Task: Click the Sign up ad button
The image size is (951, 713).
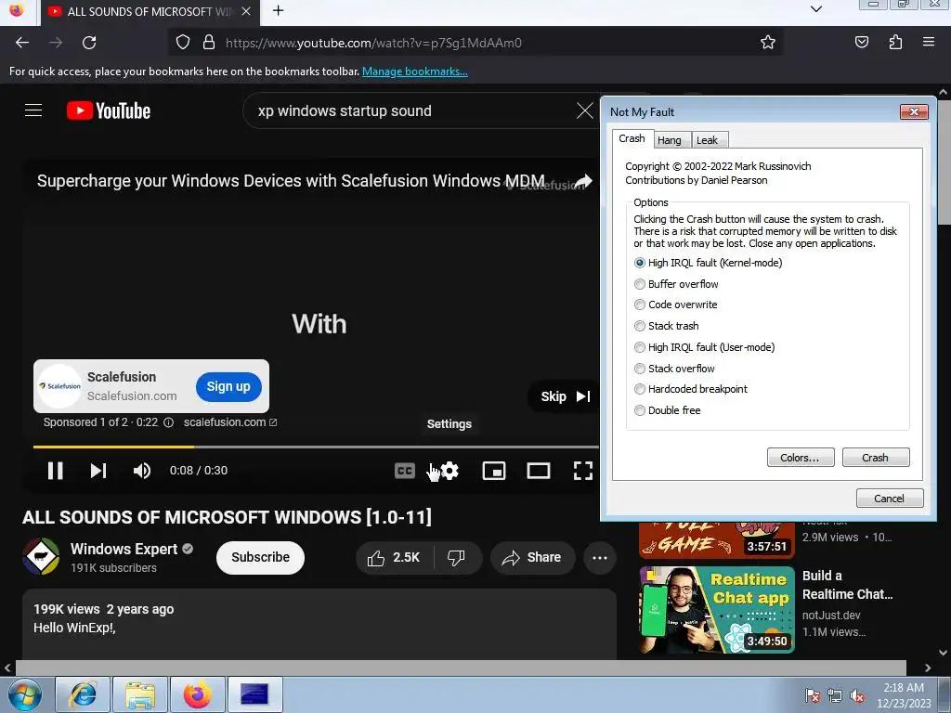Action: pyautogui.click(x=228, y=387)
